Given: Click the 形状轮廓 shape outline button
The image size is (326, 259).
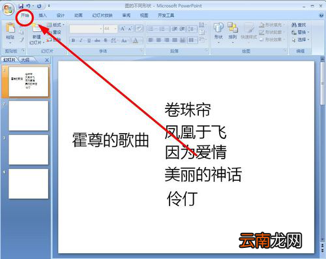Looking at the screenshot, I should coord(272,32).
